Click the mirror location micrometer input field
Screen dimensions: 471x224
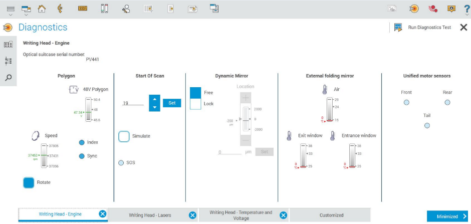[230, 152]
